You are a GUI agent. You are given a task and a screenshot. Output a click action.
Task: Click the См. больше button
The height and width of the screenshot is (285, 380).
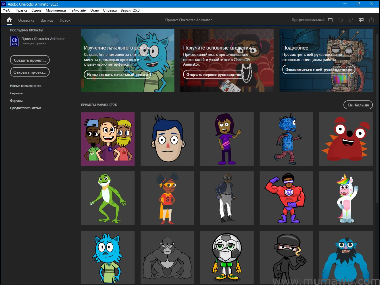(358, 105)
